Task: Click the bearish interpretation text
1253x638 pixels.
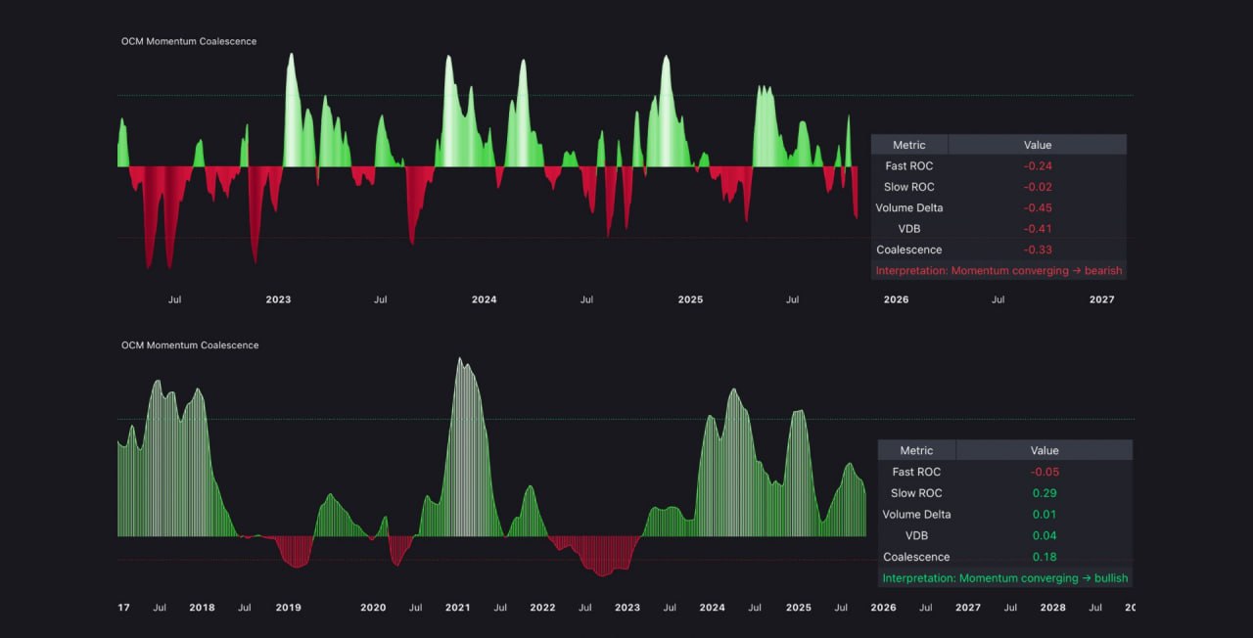Action: point(998,271)
